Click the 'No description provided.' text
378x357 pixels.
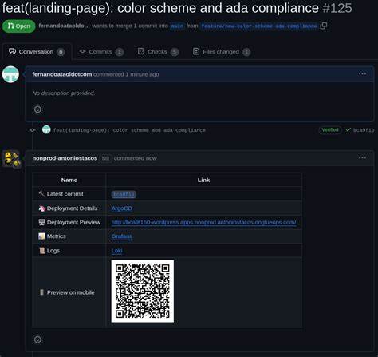[x=63, y=93]
